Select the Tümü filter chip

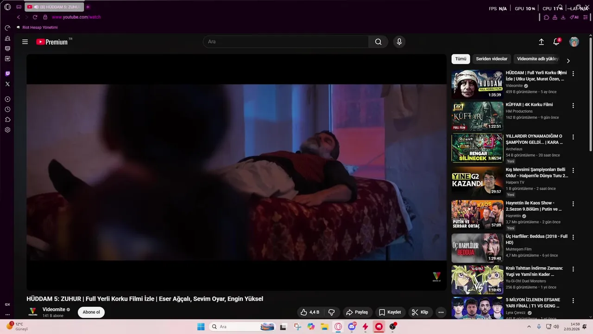click(x=461, y=59)
